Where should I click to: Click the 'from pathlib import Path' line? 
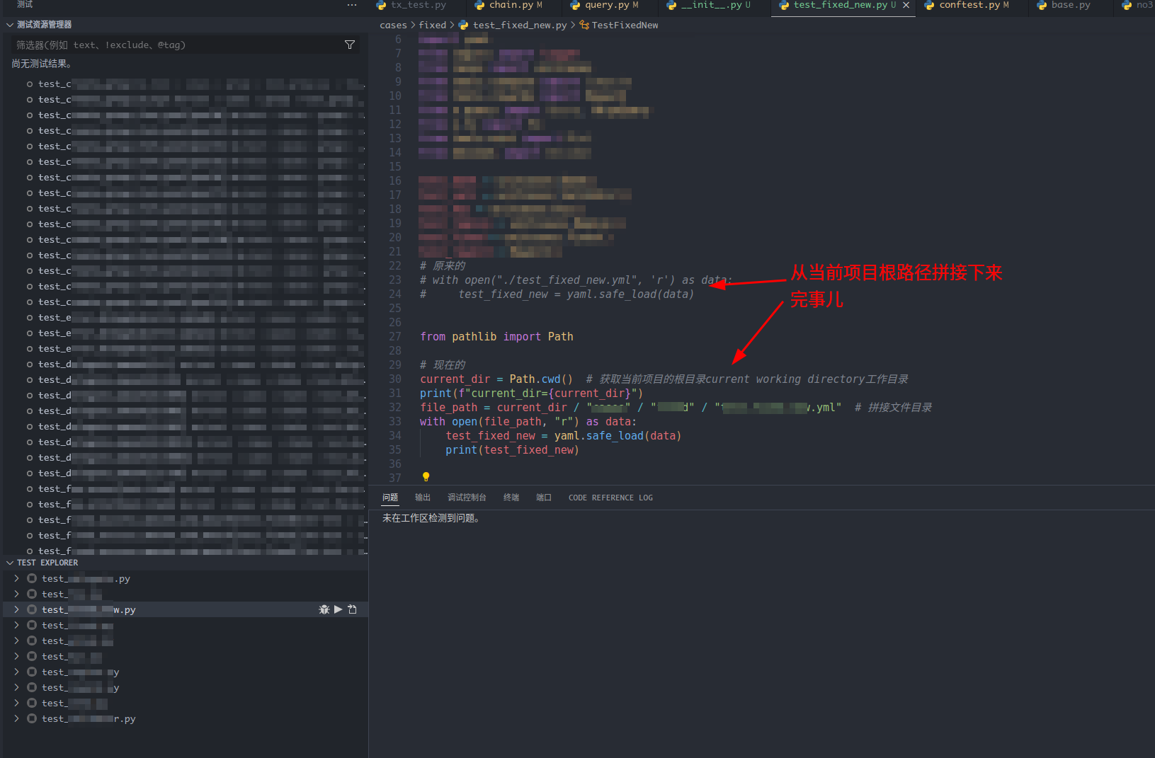[496, 337]
